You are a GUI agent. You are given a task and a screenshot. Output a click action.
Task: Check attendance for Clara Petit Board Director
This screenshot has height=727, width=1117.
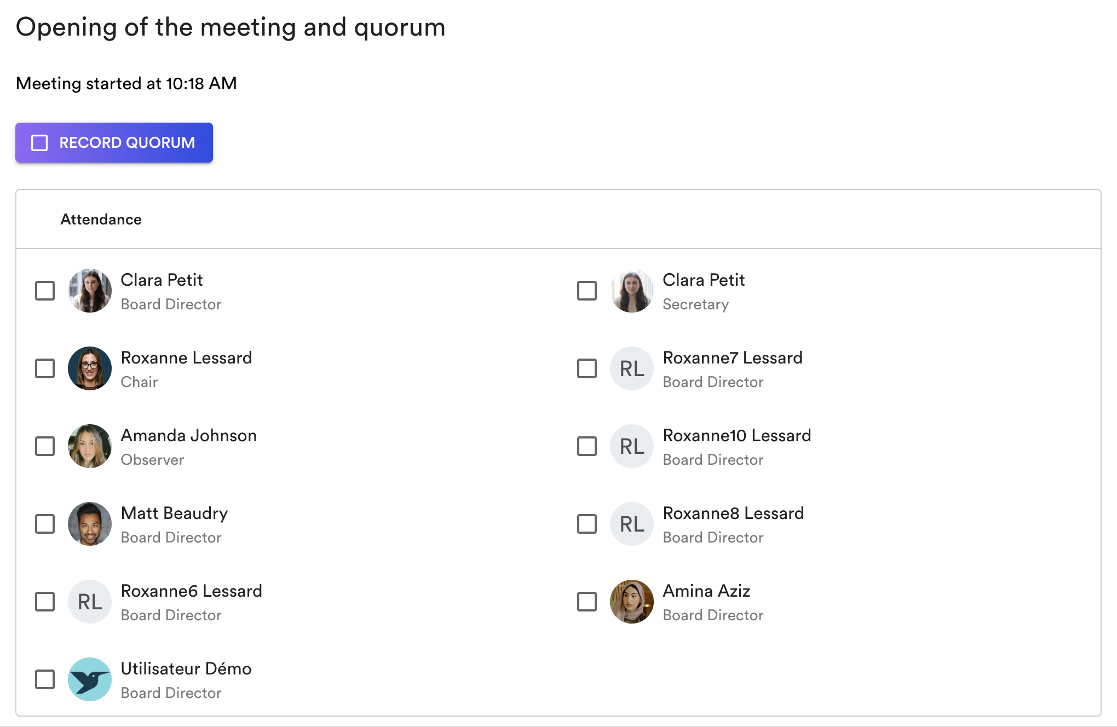tap(45, 291)
